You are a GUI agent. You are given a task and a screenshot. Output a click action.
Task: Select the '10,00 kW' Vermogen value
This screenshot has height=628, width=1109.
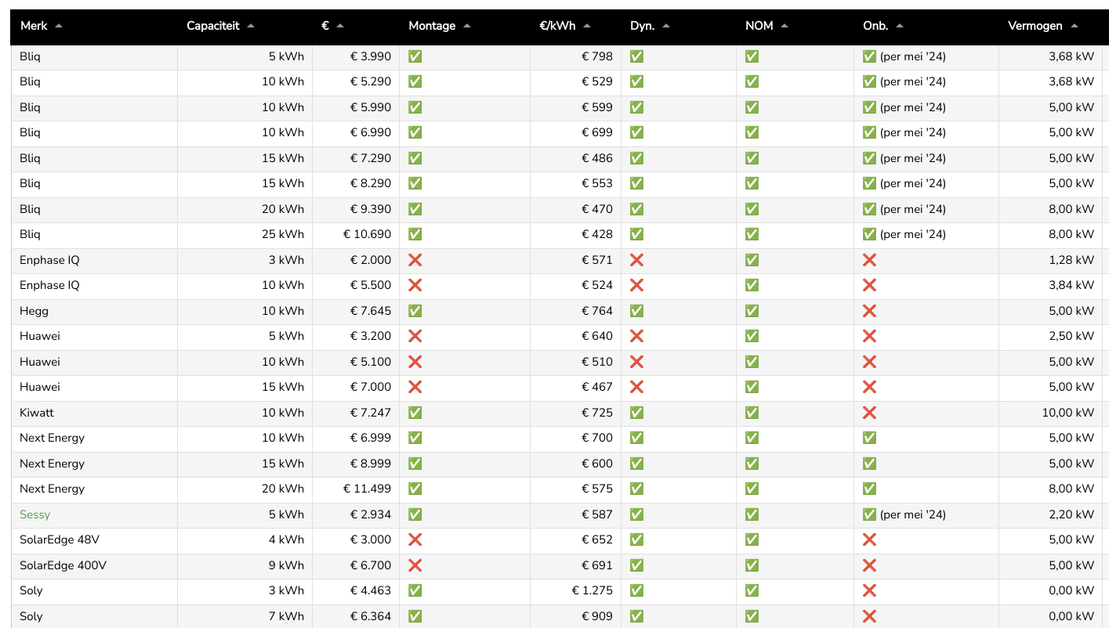click(1068, 413)
